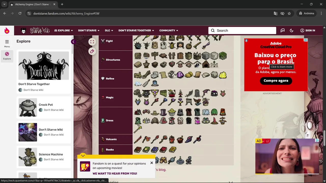The image size is (326, 183).
Task: Click the Top Hat icon in Dress row
Action: pos(163,112)
